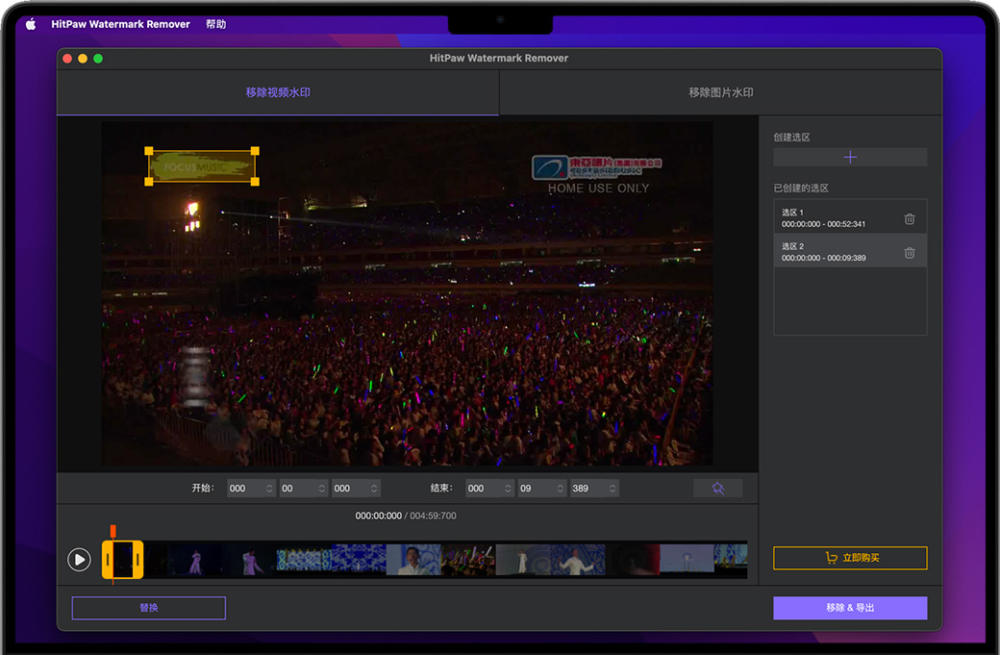Click the orange playhead marker on timeline
This screenshot has width=1000, height=655.
pyautogui.click(x=112, y=531)
